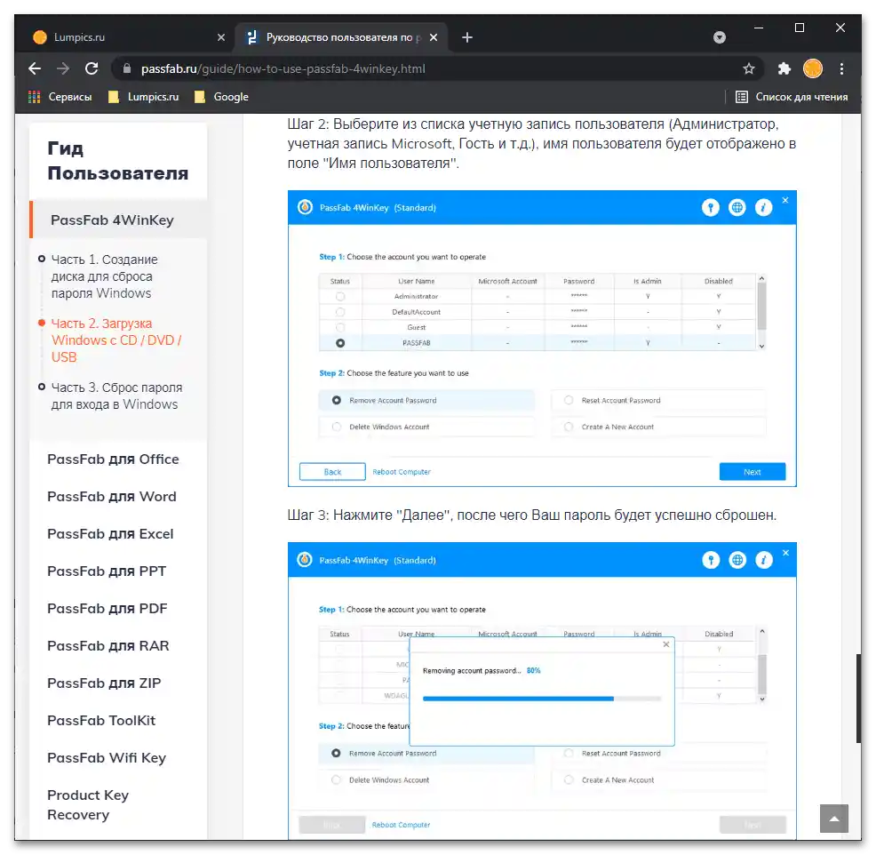Open PassFab для Excel guide
The width and height of the screenshot is (876, 855).
click(x=111, y=534)
